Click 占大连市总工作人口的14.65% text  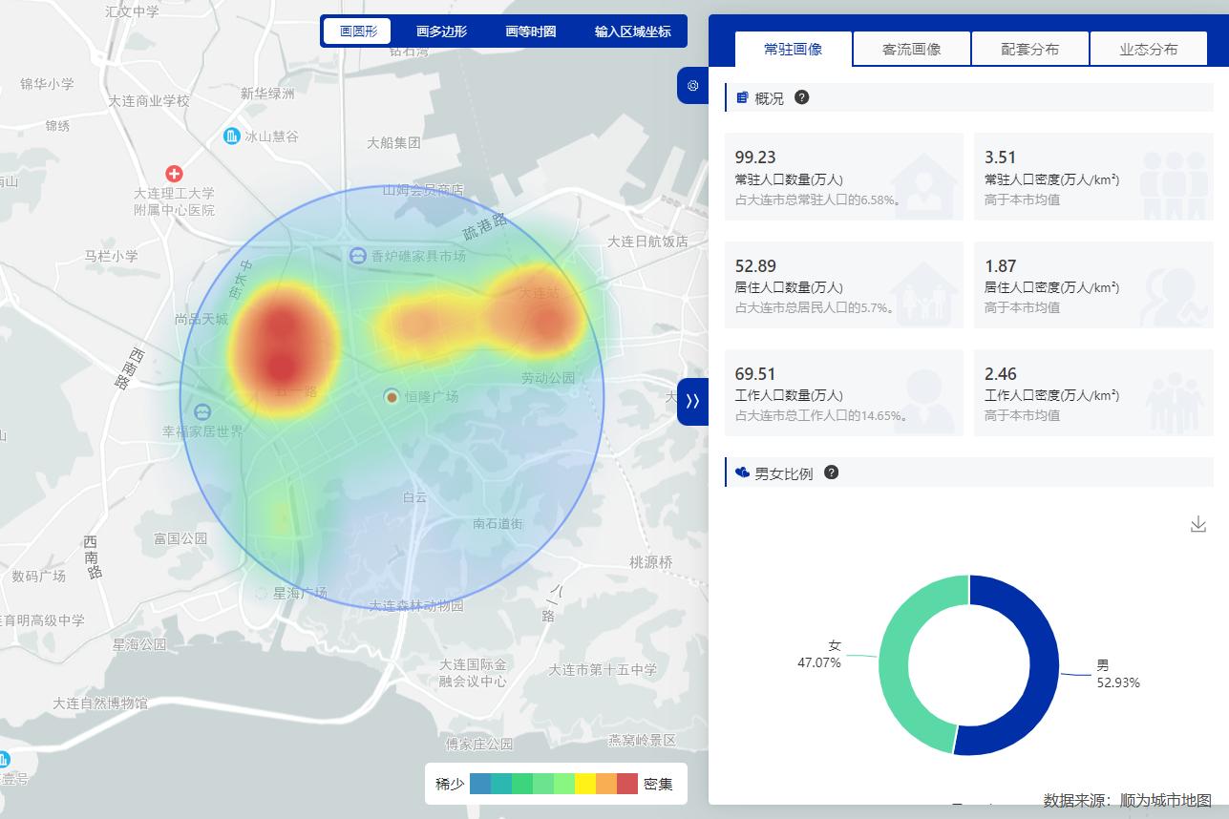click(821, 415)
